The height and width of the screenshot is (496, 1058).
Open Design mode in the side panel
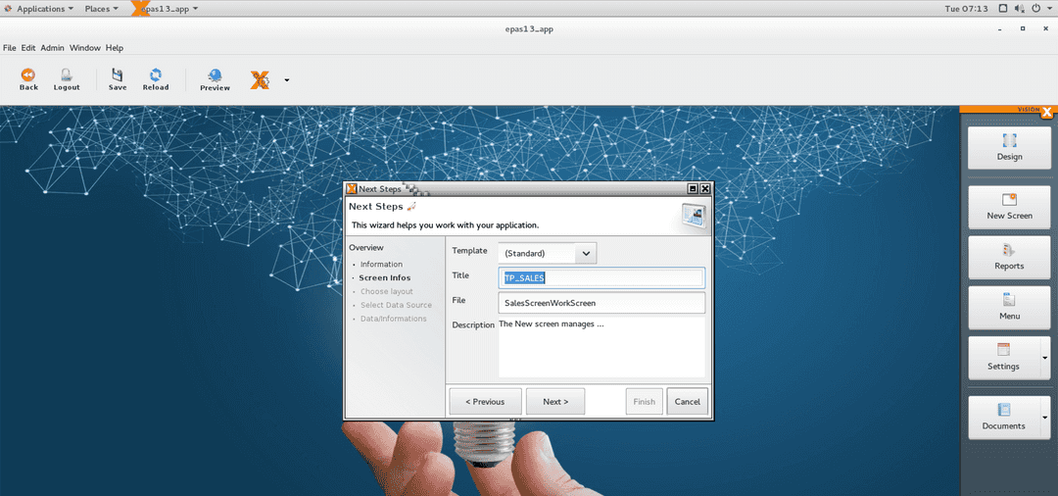click(1009, 147)
